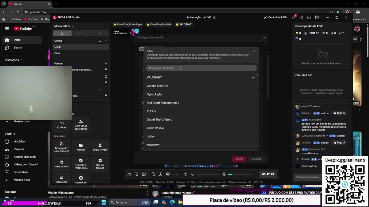Close the Editar topic dialog
The width and height of the screenshot is (369, 207).
click(x=254, y=51)
